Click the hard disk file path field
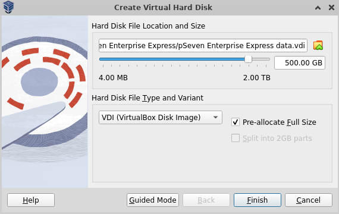339x214 pixels. (203, 45)
